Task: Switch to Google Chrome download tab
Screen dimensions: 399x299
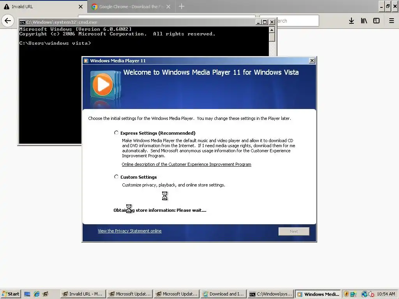Action: [131, 7]
